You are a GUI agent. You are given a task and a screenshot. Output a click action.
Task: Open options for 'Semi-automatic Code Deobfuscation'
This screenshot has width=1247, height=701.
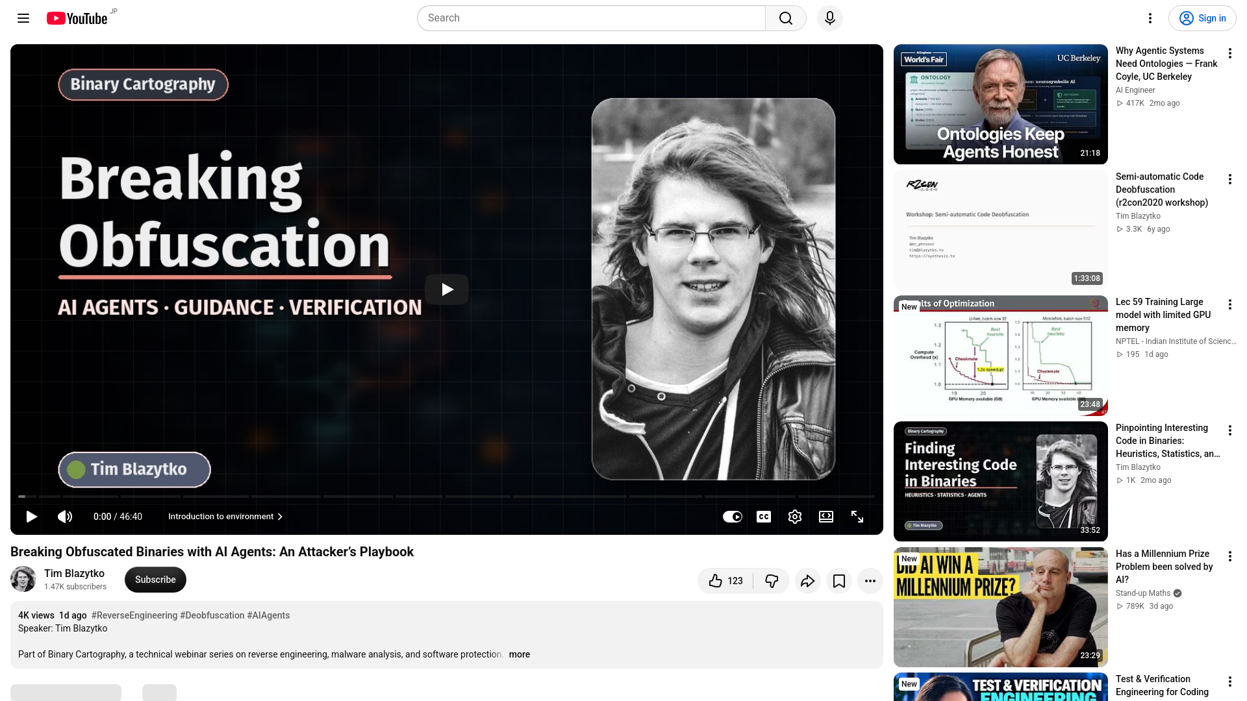click(x=1230, y=179)
